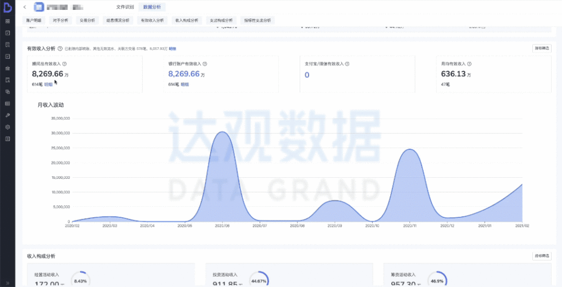Viewport: 562px width, 287px height.
Task: Jump to 对手分析 section
Action: click(x=60, y=20)
